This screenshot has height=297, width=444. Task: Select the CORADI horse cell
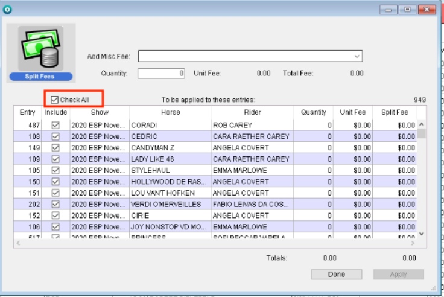tap(171, 125)
